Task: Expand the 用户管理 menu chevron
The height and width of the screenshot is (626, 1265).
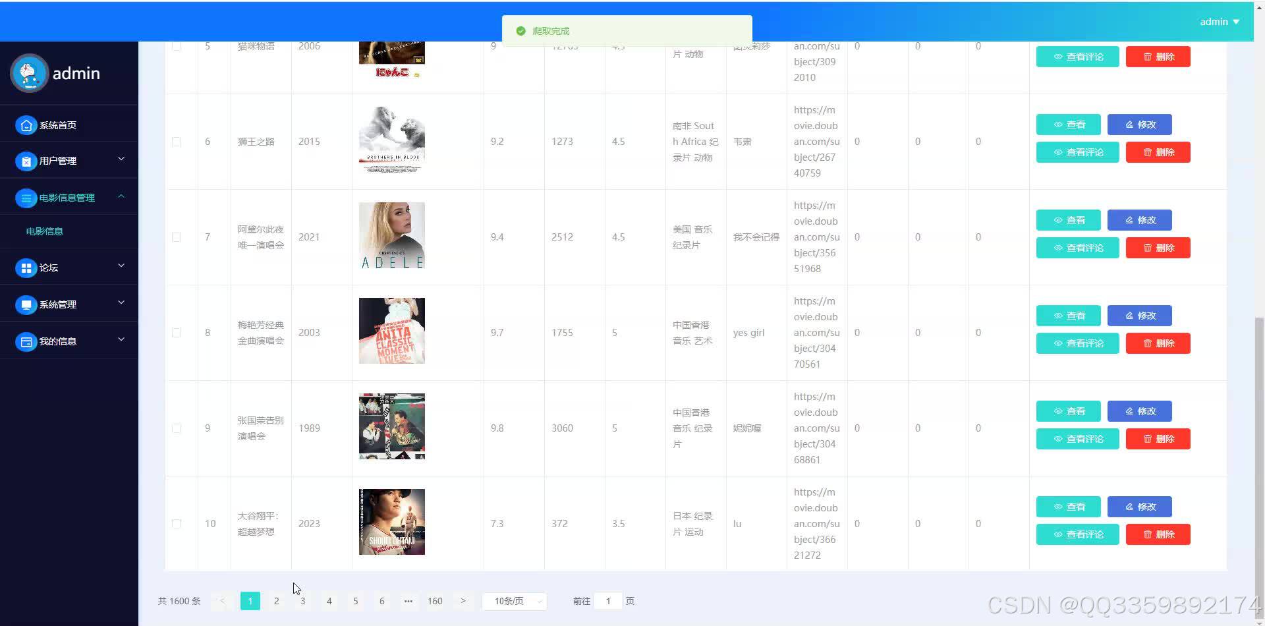Action: point(121,159)
